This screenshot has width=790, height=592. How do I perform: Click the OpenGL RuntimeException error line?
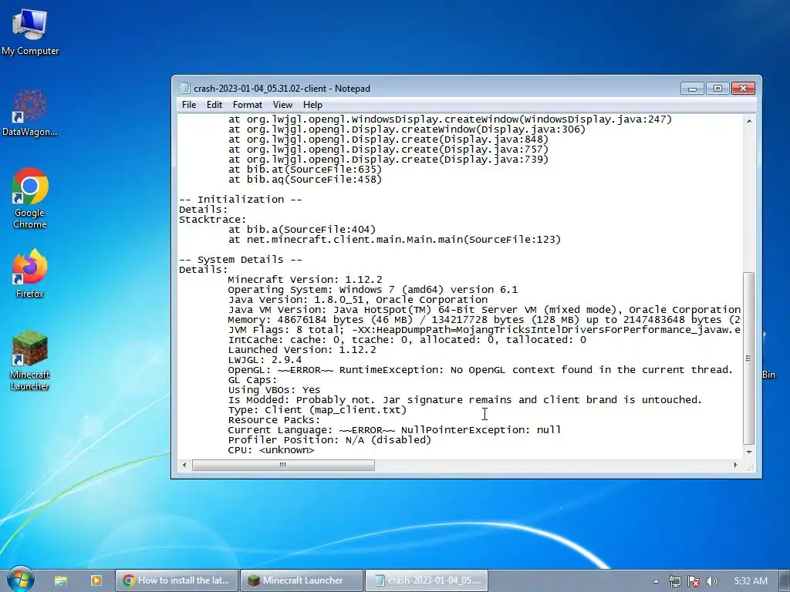point(480,370)
